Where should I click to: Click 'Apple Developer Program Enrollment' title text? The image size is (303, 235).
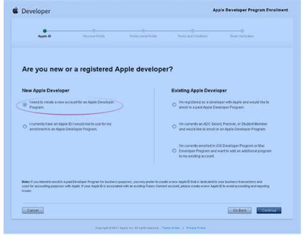click(251, 10)
